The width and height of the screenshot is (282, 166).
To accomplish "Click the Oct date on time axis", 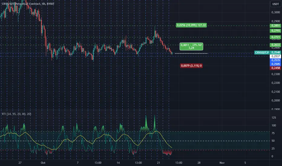I will click(x=43, y=163).
